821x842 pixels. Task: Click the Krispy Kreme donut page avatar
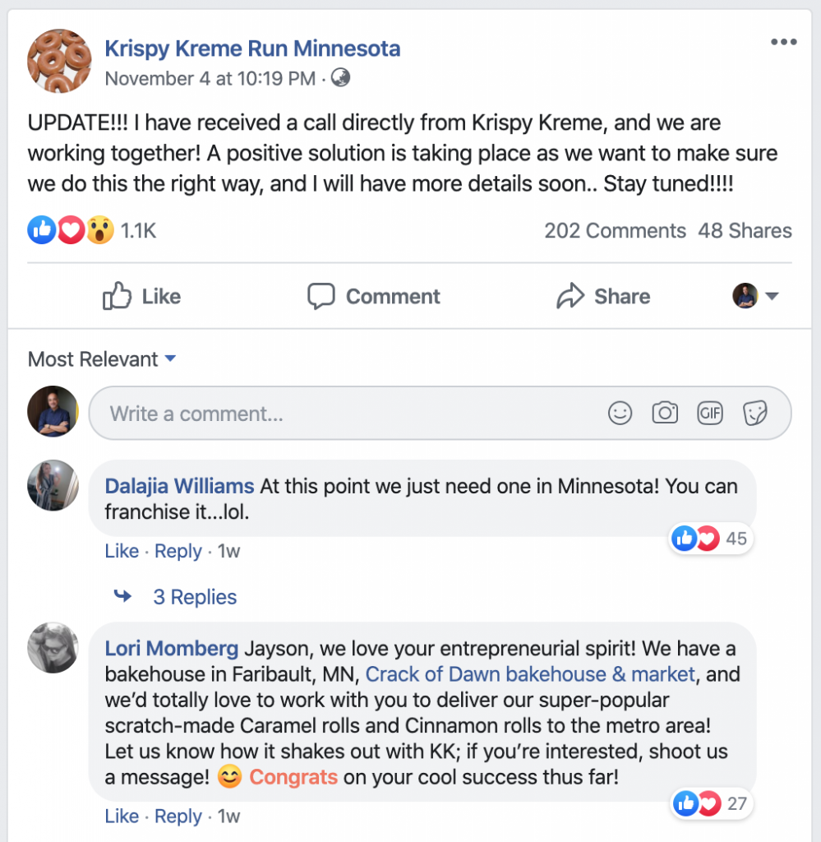59,62
